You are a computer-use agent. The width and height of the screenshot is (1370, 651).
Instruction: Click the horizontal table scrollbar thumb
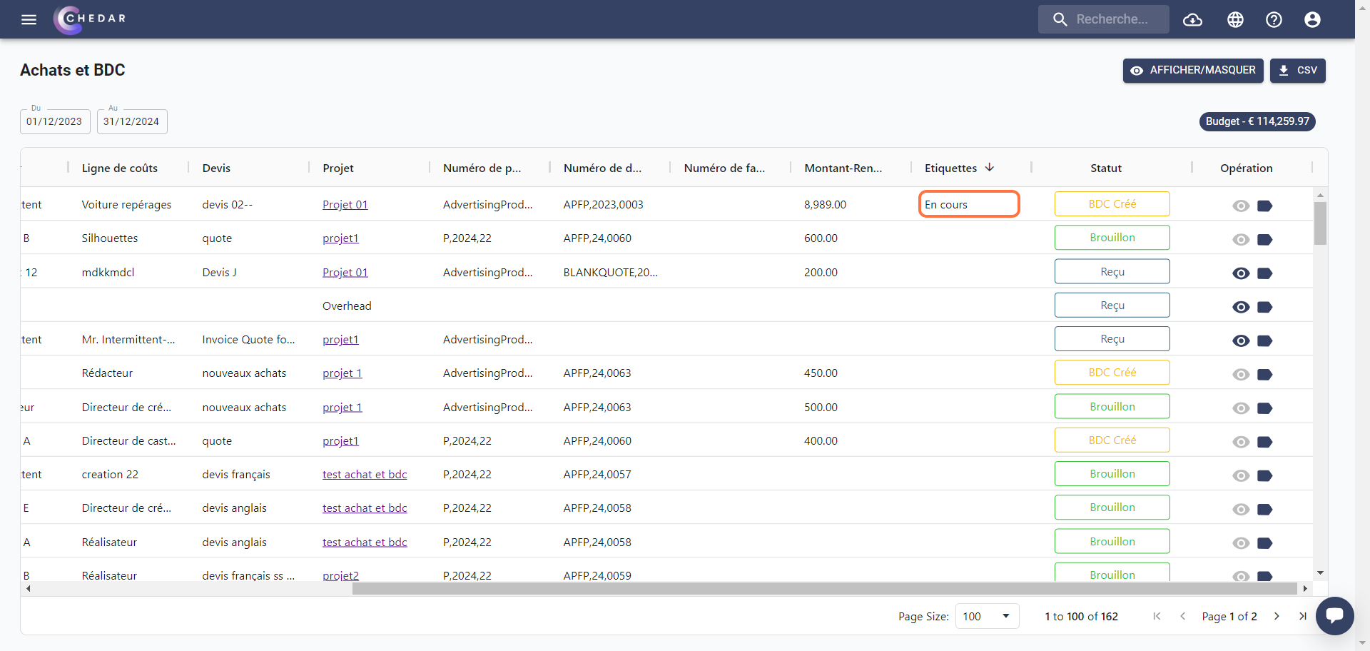(824, 588)
